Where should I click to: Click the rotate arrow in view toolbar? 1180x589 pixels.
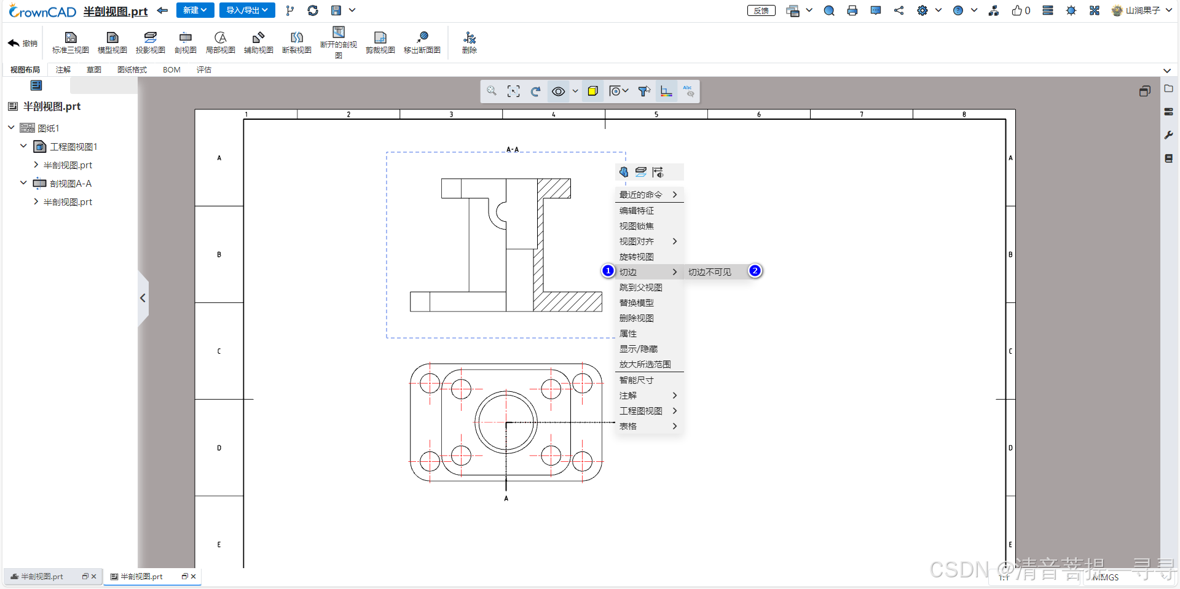(x=535, y=91)
